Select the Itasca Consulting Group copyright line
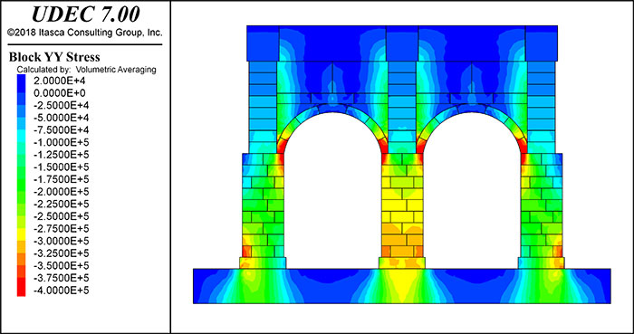The width and height of the screenshot is (634, 334). click(x=85, y=33)
